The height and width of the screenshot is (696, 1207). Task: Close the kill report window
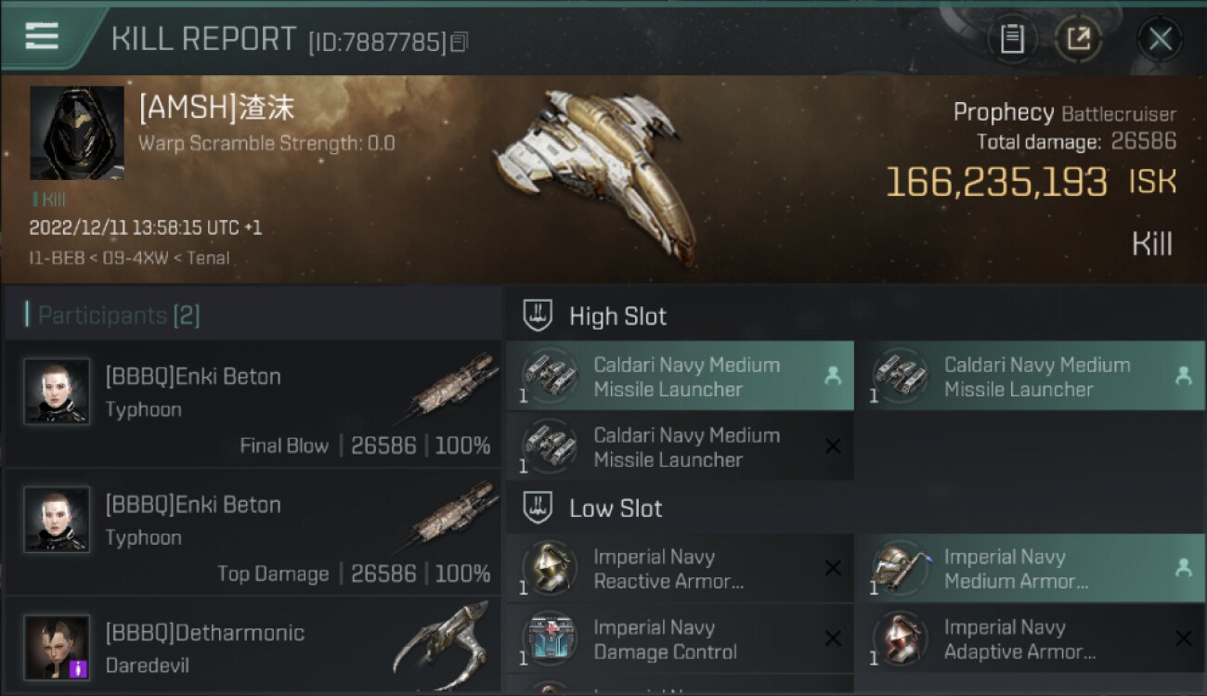click(x=1160, y=39)
